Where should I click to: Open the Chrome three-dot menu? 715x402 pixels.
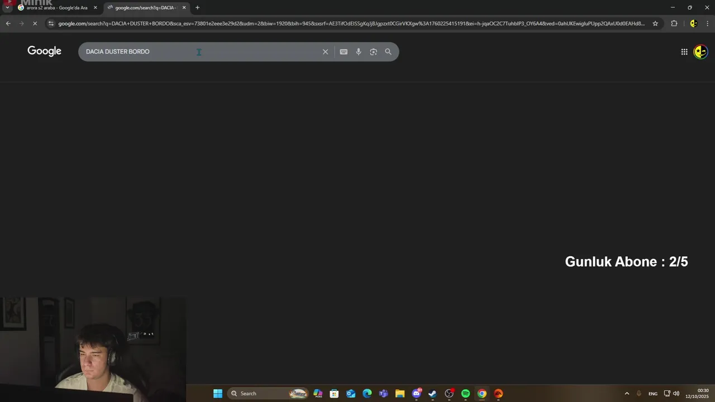point(707,23)
